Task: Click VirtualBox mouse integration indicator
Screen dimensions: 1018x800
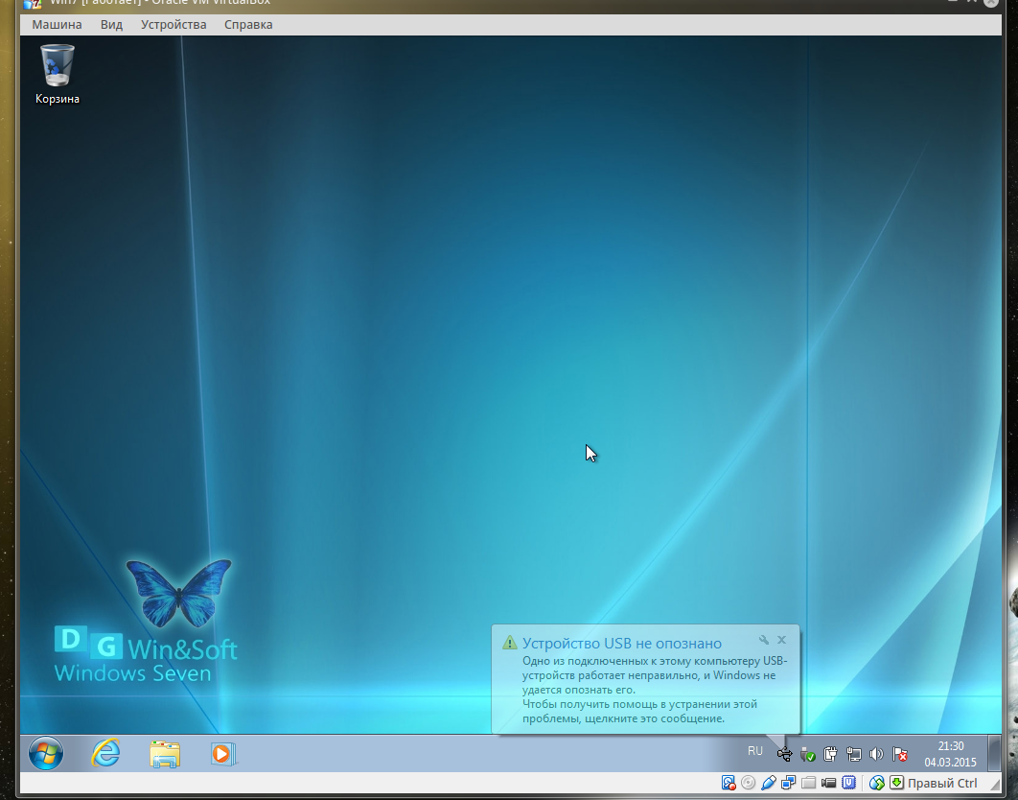Action: point(876,783)
